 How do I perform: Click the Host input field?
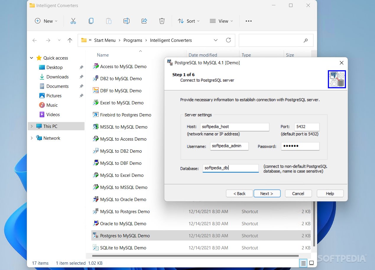click(235, 127)
